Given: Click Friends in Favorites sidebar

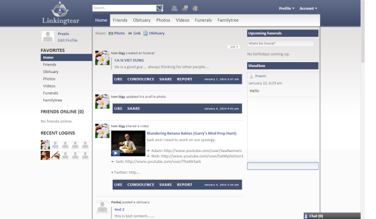Looking at the screenshot, I should pos(49,65).
